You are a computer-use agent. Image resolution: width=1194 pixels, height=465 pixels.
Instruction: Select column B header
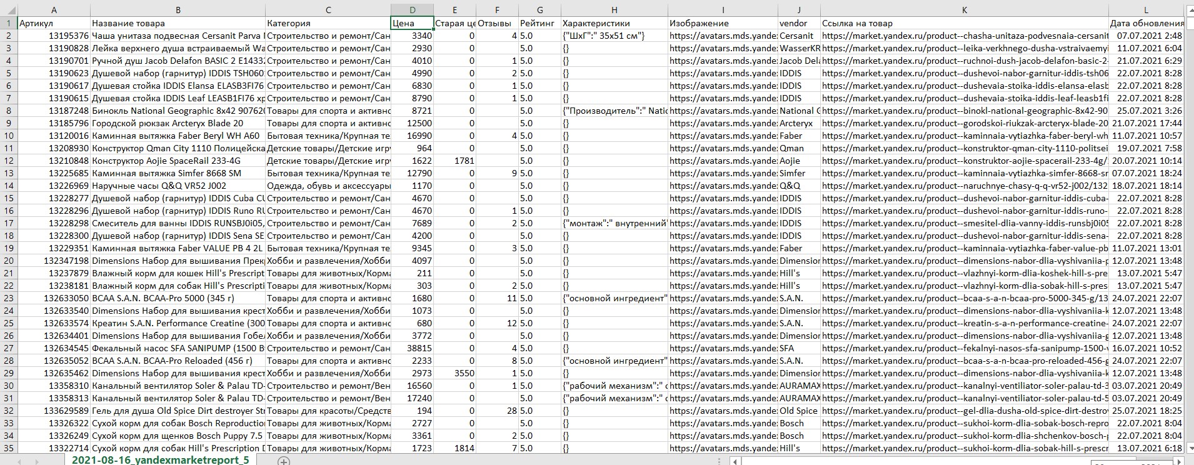tap(178, 10)
